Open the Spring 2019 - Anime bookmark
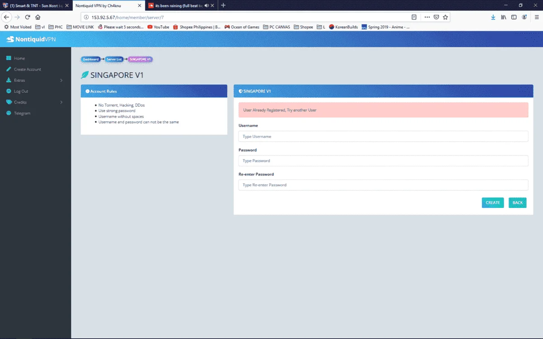This screenshot has height=339, width=543. (x=386, y=27)
